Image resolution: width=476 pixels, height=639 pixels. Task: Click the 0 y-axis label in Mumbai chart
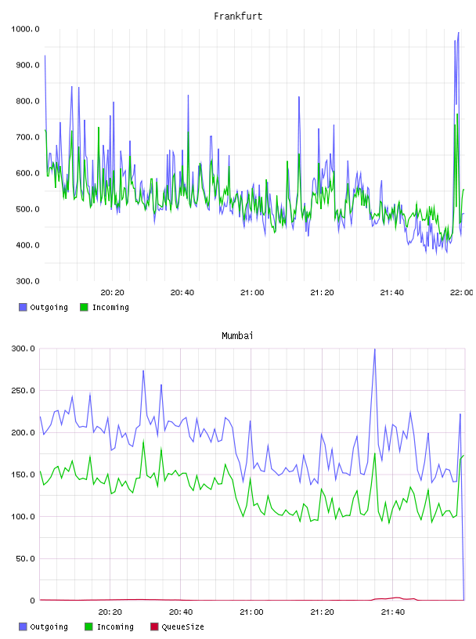[x=33, y=601]
